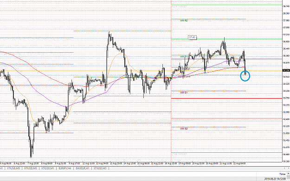Viewport: 290px width, 181px height.
Task: Click the chart tabs scroll-right arrow
Action: pos(288,168)
